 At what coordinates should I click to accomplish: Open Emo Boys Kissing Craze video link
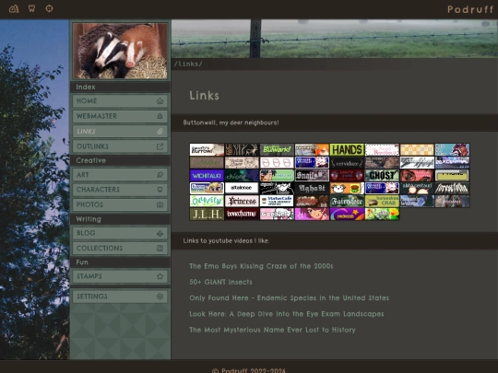click(261, 266)
